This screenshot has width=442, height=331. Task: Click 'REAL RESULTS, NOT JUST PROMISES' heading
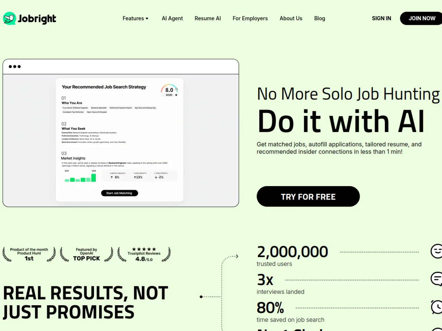(x=86, y=302)
